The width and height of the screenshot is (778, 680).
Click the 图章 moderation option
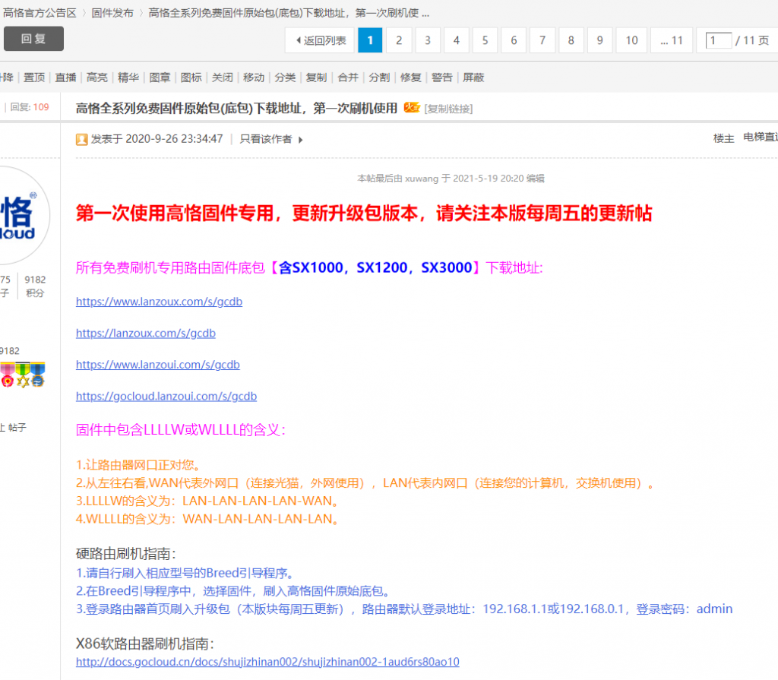(x=160, y=77)
